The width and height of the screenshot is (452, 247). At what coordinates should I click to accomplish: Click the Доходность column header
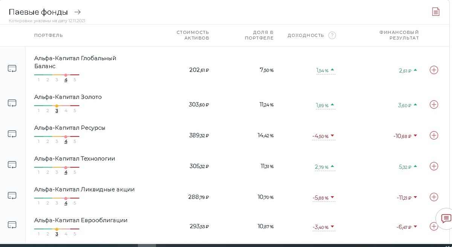(306, 35)
